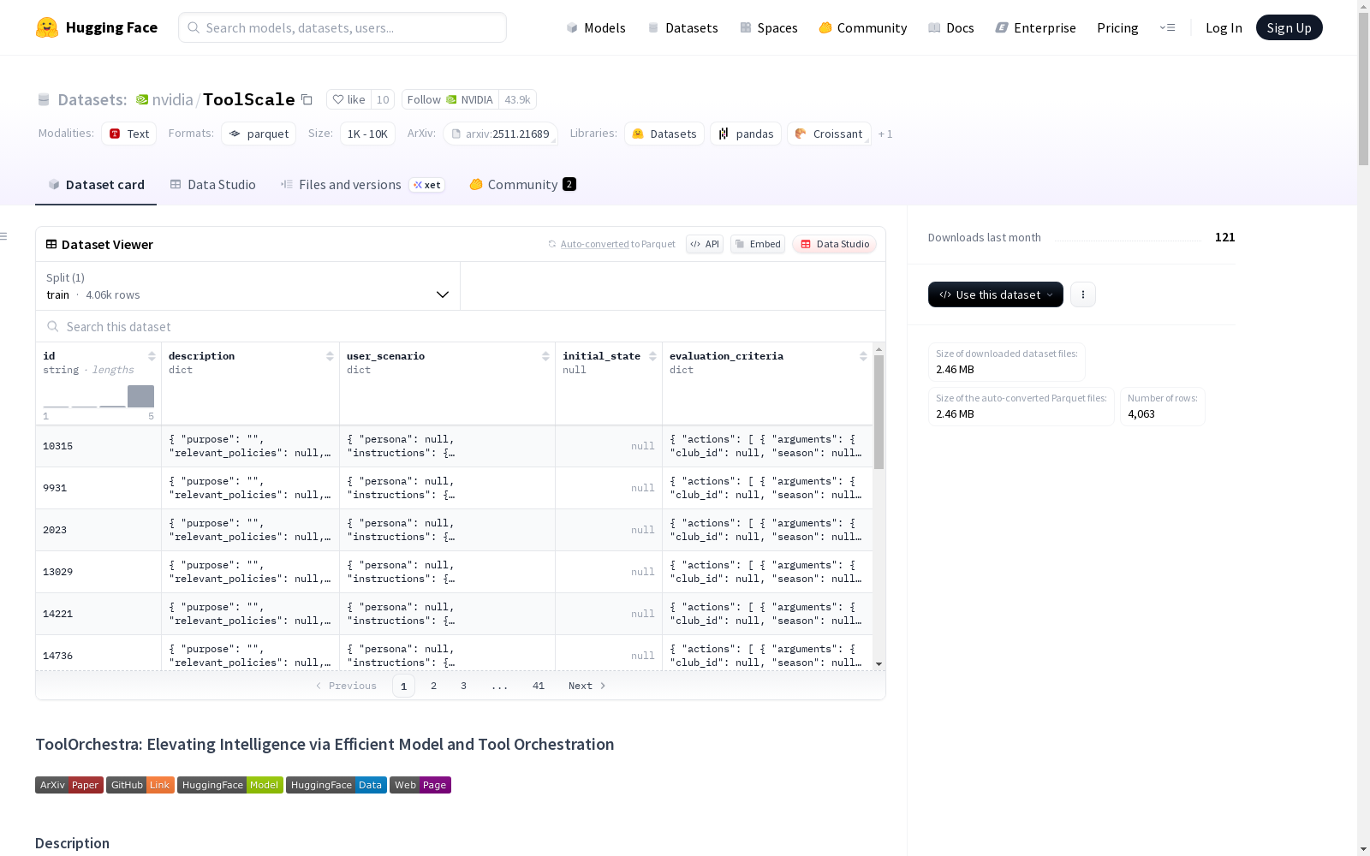This screenshot has height=856, width=1370.
Task: Open Spaces in the top navigation
Action: coord(769,27)
